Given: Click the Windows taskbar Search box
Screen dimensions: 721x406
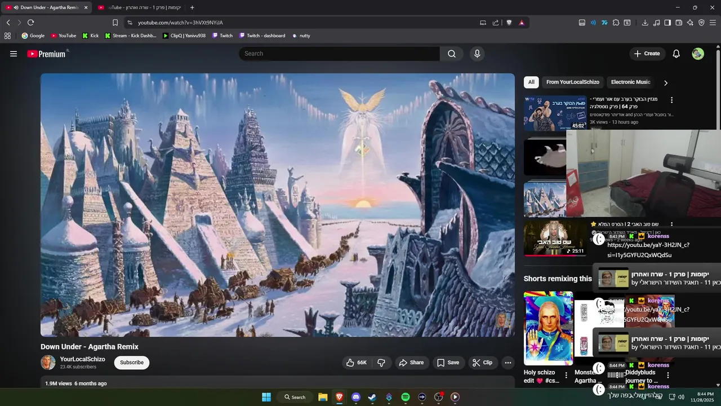Looking at the screenshot, I should [295, 397].
